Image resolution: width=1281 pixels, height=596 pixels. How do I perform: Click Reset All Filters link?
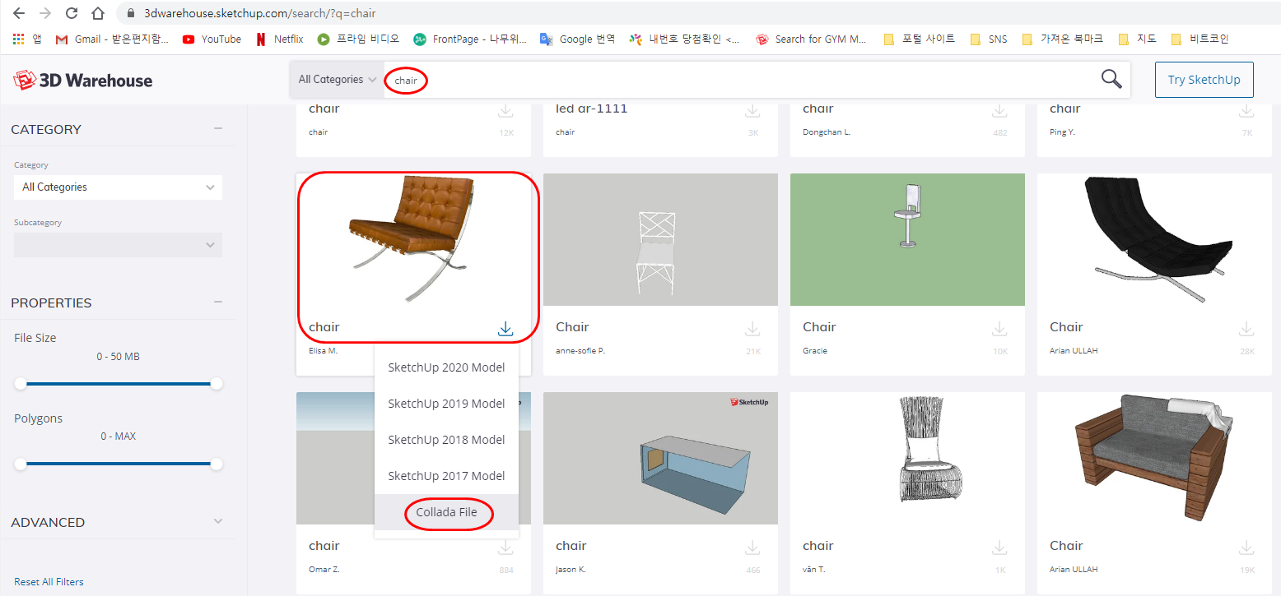point(49,582)
